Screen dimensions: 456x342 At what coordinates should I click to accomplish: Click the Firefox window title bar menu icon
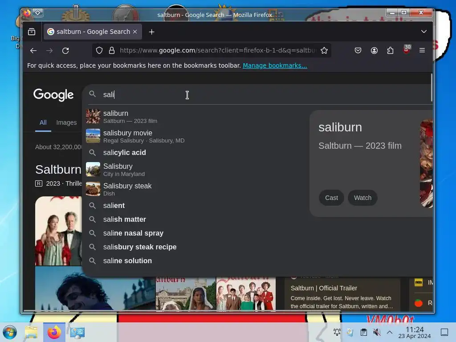point(27,13)
